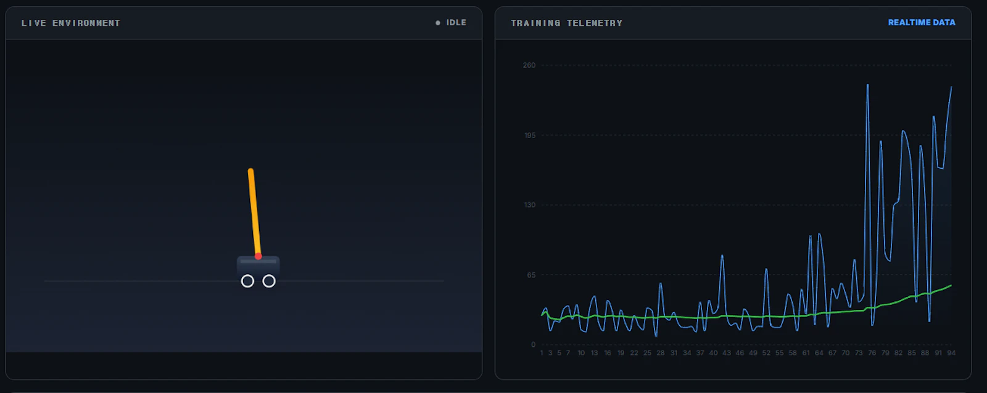Screen dimensions: 987x393
Task: Click the 130 y-axis label
Action: tap(530, 205)
